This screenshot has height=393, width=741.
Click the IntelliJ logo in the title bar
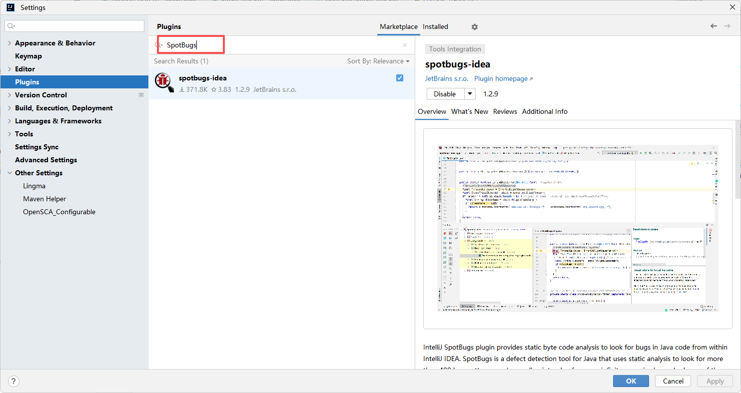click(x=9, y=7)
